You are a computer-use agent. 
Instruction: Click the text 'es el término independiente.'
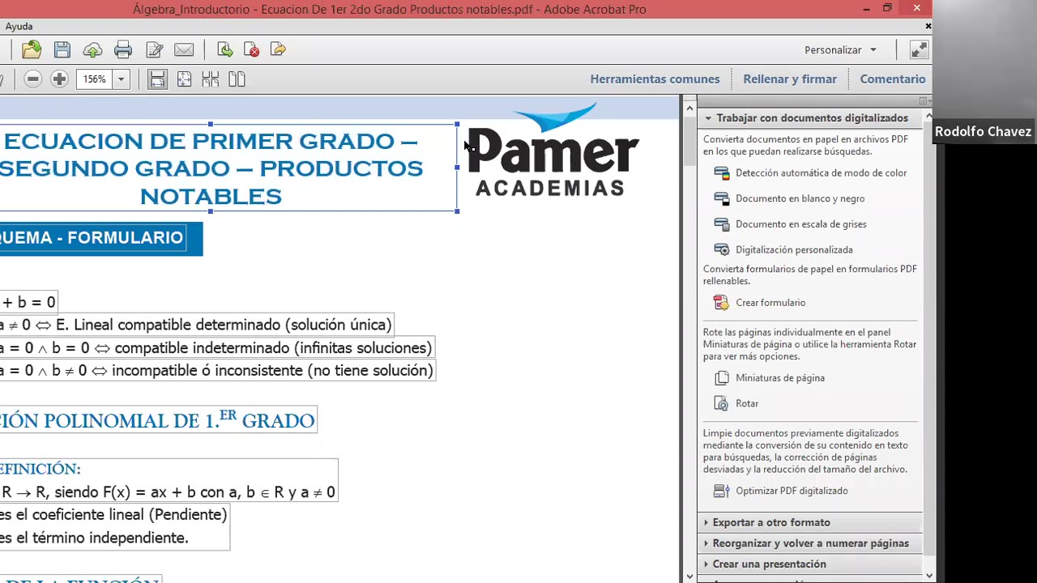(x=94, y=538)
